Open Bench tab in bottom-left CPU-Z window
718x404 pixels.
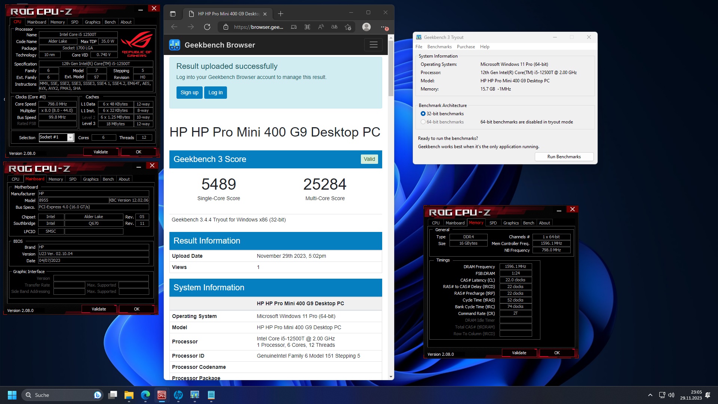point(108,179)
